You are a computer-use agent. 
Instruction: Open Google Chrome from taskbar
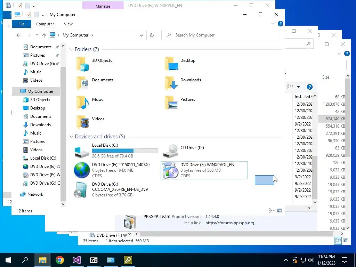pos(60,260)
